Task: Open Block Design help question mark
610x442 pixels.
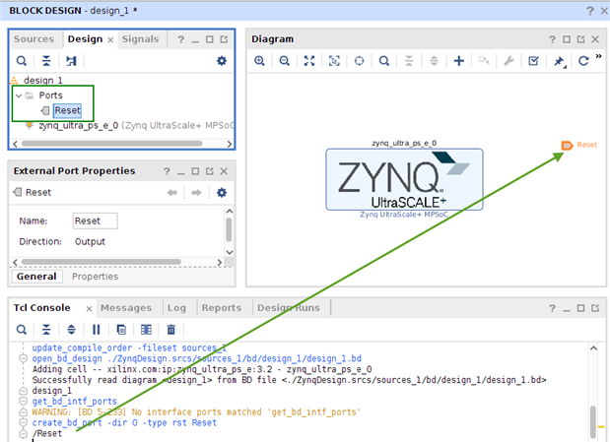Action: pyautogui.click(x=590, y=11)
